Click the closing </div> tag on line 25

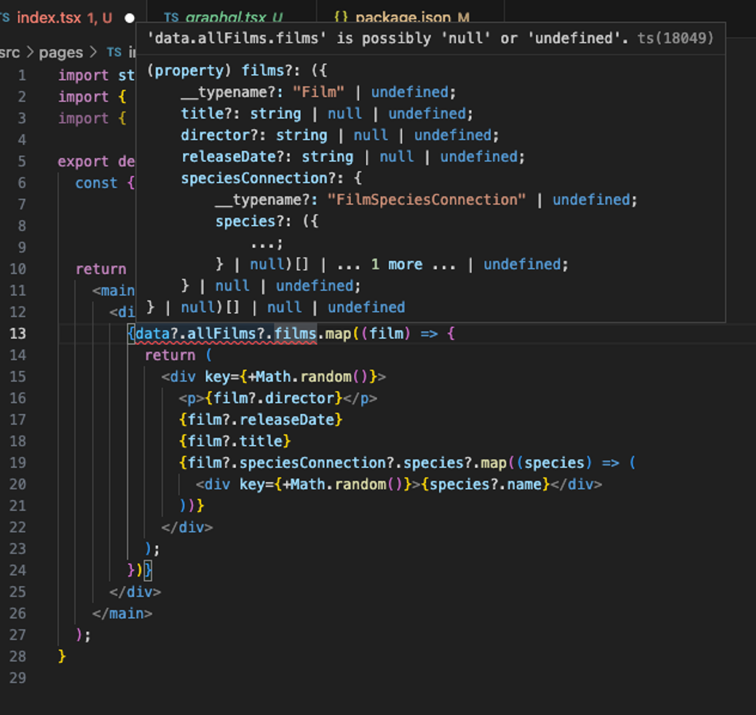[x=135, y=592]
